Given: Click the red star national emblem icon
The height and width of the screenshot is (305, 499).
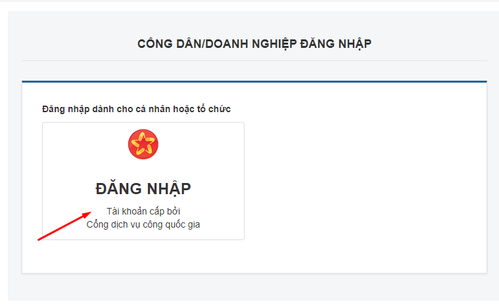Looking at the screenshot, I should [143, 144].
